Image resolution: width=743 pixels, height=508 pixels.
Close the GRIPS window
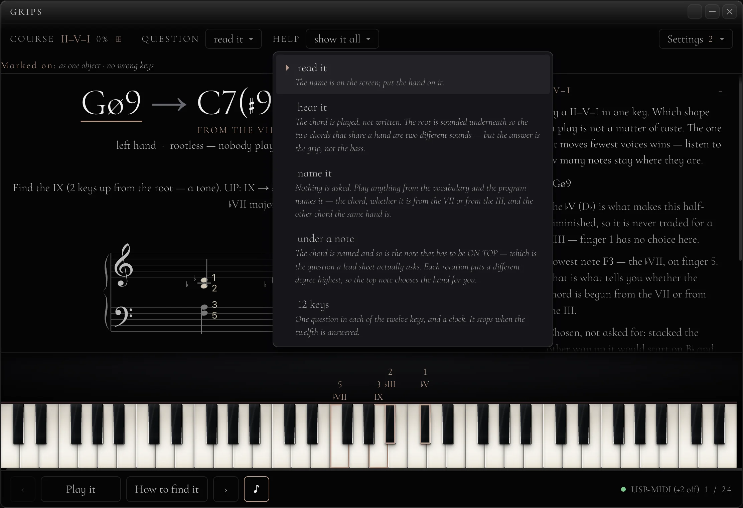coord(730,12)
